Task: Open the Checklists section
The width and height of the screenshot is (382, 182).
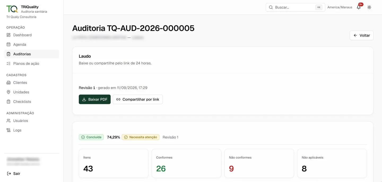Action: (x=32, y=102)
